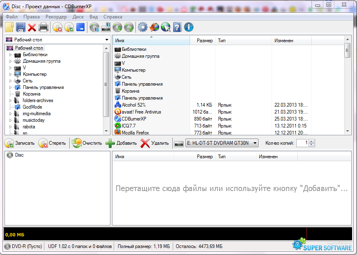The height and width of the screenshot is (255, 357).
Task: Open the Диск menu
Action: [x=78, y=17]
